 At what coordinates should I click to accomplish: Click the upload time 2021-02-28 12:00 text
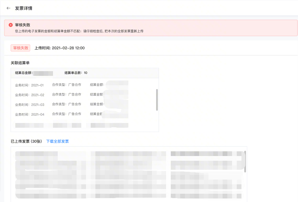pos(60,48)
